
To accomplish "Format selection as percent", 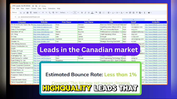I will (46, 13).
